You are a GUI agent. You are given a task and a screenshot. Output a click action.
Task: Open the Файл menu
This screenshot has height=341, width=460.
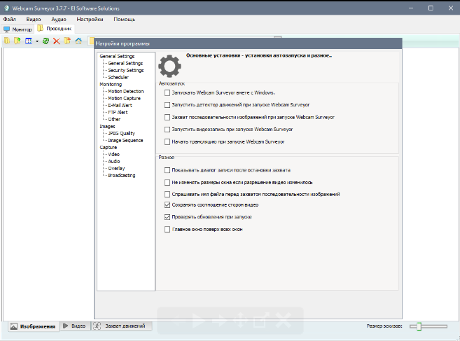[10, 20]
